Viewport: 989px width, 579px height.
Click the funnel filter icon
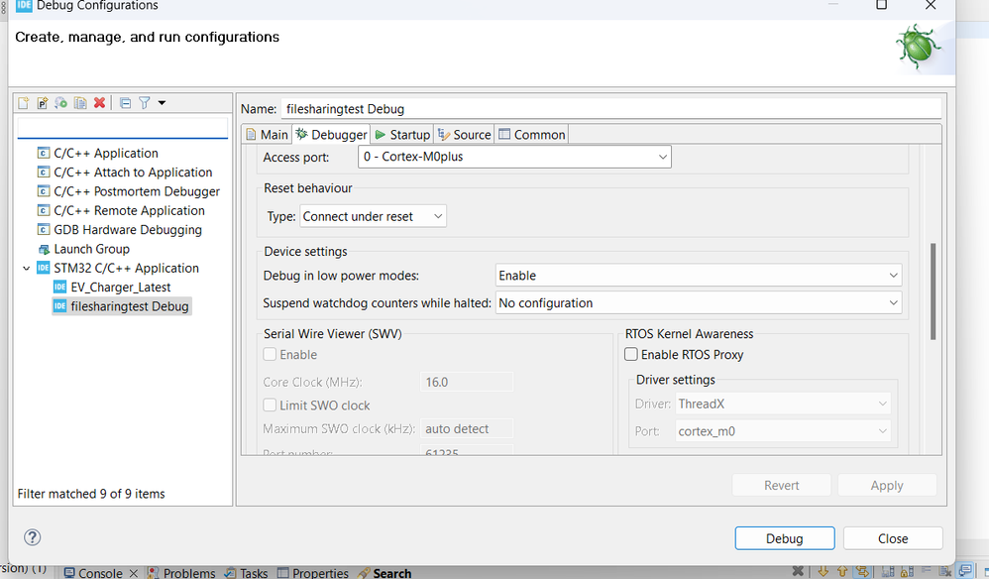pyautogui.click(x=145, y=103)
